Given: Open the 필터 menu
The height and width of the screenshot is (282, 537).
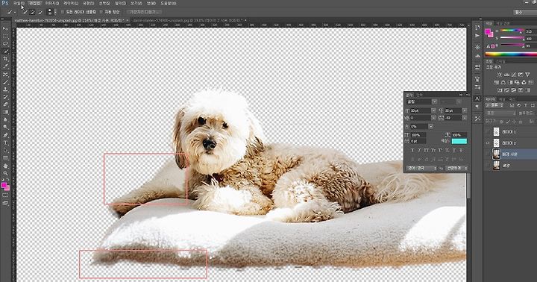Looking at the screenshot, I should (120, 3).
